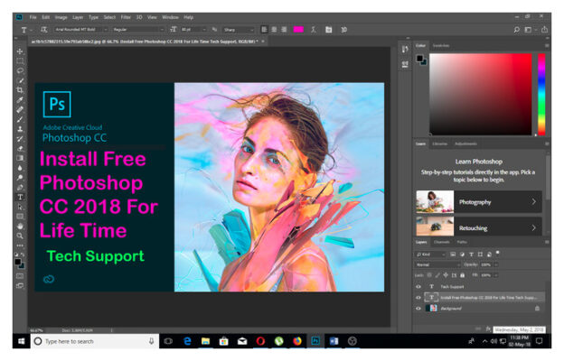Open the Edit Toolbar three-dots button

click(20, 245)
